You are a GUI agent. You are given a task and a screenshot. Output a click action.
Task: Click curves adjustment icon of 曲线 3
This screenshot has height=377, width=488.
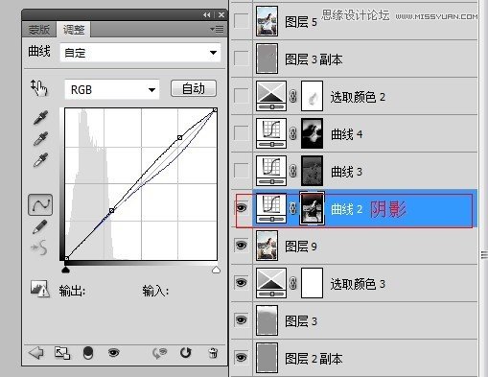(271, 171)
